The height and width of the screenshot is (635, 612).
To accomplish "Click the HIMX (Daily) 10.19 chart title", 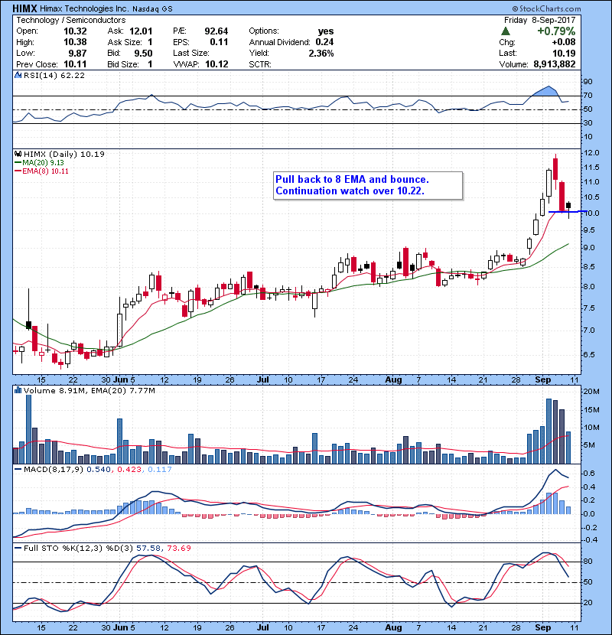I will click(x=64, y=154).
